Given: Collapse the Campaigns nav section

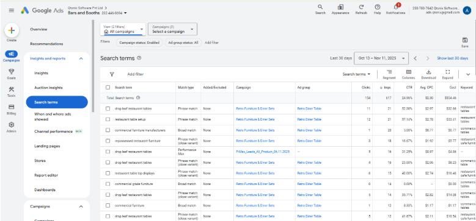Looking at the screenshot, I should pos(81,206).
